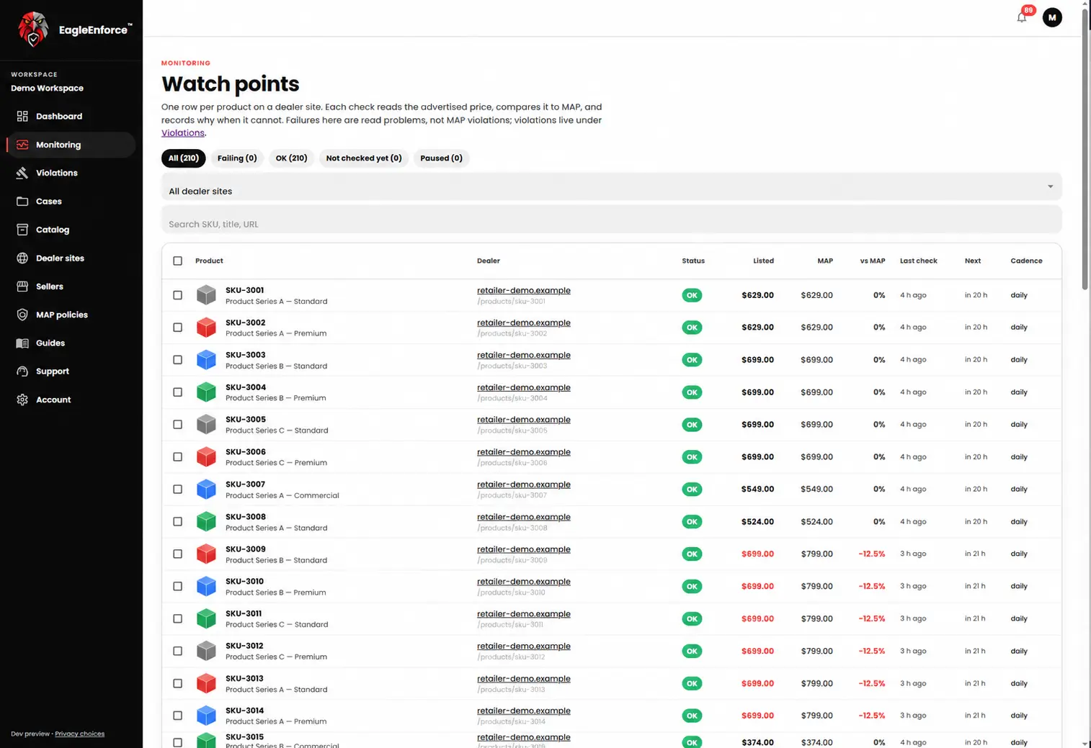Click the Dashboard grid icon
Viewport: 1091px width, 748px height.
pos(22,116)
